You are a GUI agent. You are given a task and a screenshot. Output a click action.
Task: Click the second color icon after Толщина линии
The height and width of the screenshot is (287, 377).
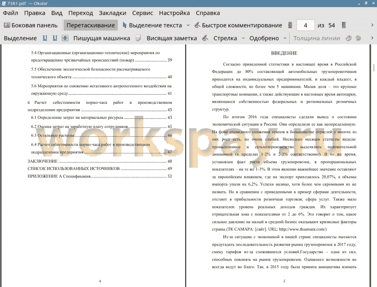click(359, 38)
